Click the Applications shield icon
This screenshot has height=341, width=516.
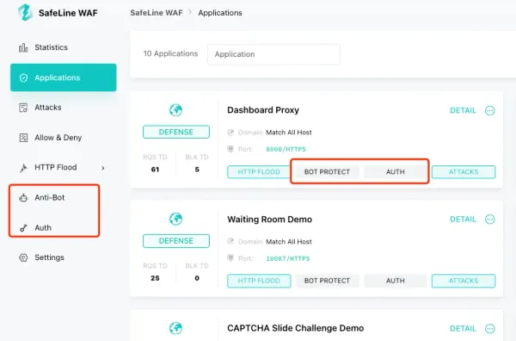tap(23, 77)
